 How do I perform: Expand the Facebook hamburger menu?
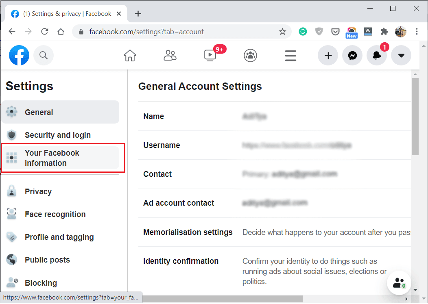pyautogui.click(x=290, y=55)
